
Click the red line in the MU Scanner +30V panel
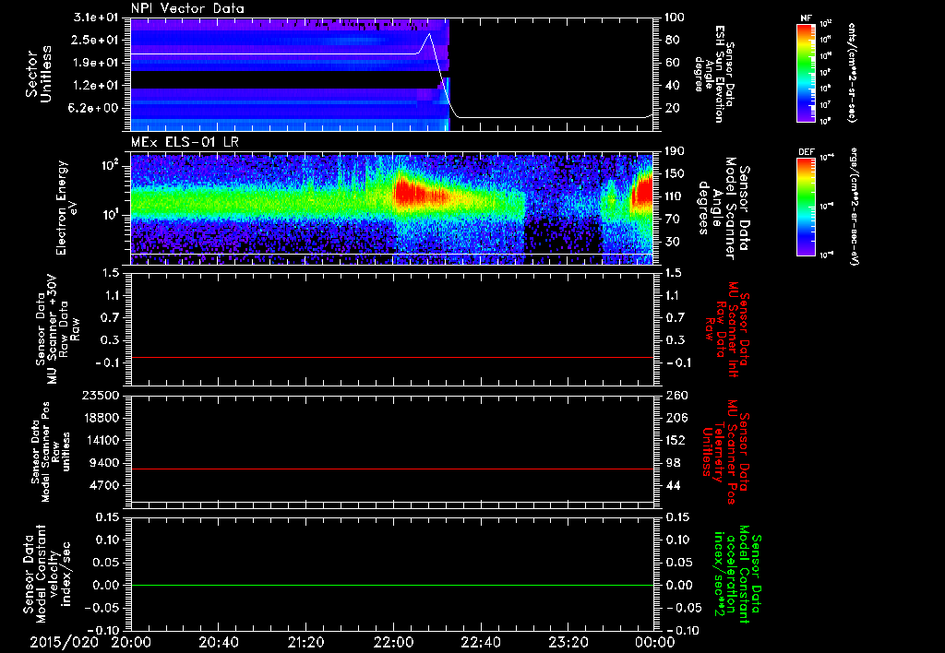pyautogui.click(x=392, y=357)
